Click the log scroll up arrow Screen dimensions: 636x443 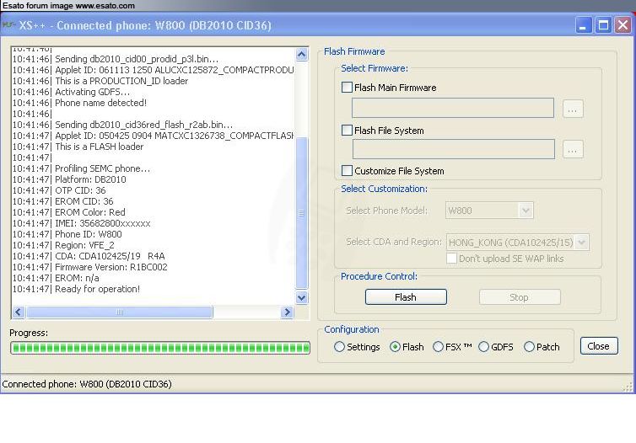tap(302, 54)
